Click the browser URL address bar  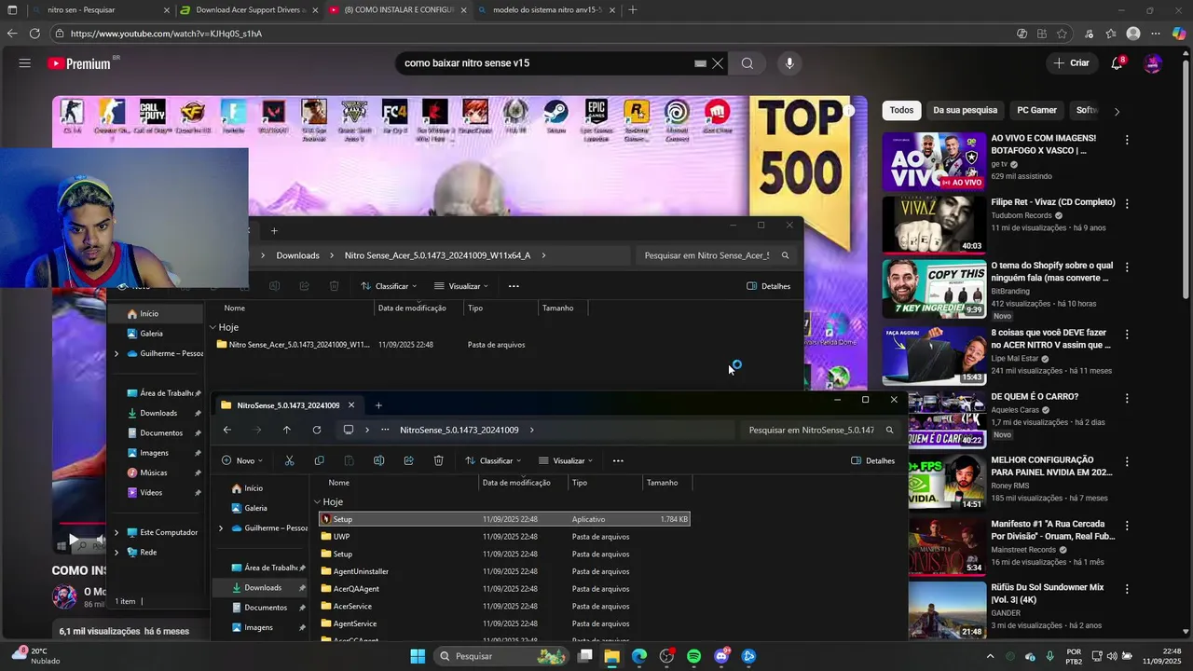pyautogui.click(x=531, y=34)
